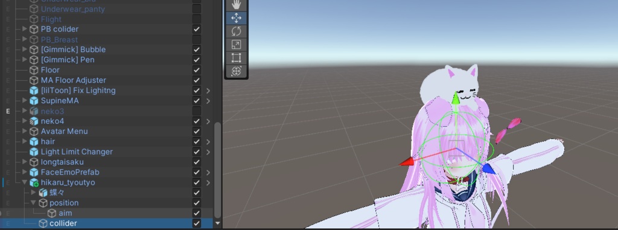Open prefab arrow for [lilToon] Fix Lighitng
618x230 pixels.
(x=208, y=91)
